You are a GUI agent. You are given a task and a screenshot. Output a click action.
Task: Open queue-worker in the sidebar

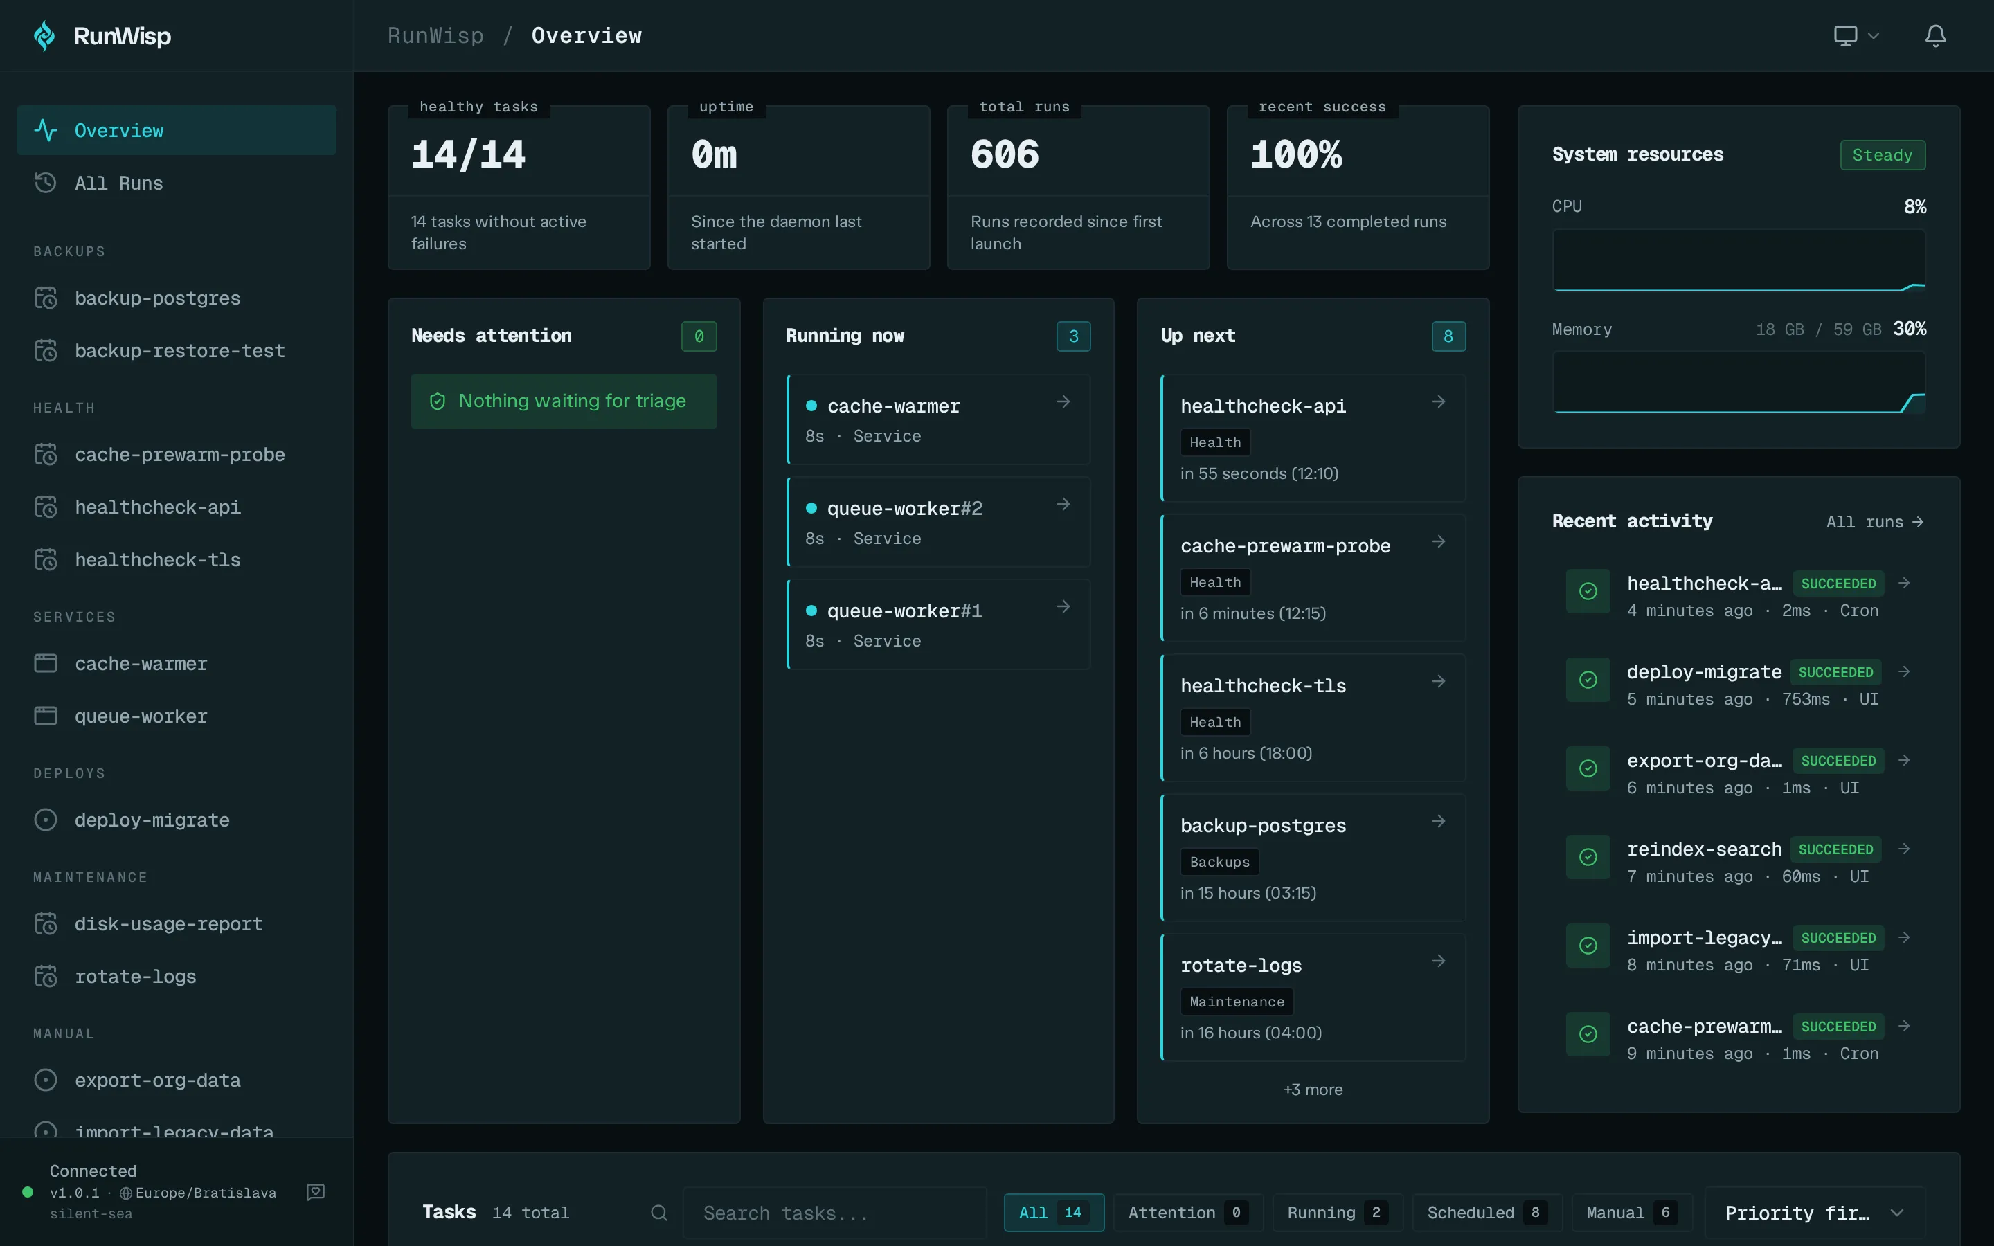click(177, 716)
